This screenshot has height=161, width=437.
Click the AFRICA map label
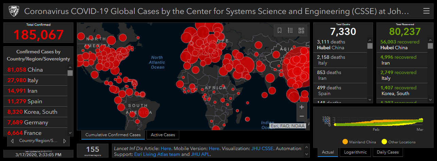click(215, 88)
